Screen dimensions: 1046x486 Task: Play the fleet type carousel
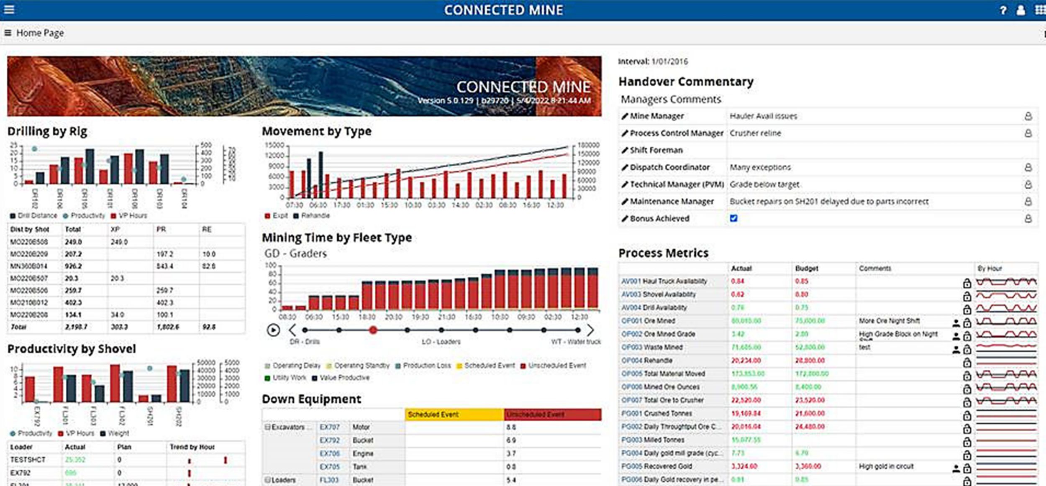(x=273, y=330)
